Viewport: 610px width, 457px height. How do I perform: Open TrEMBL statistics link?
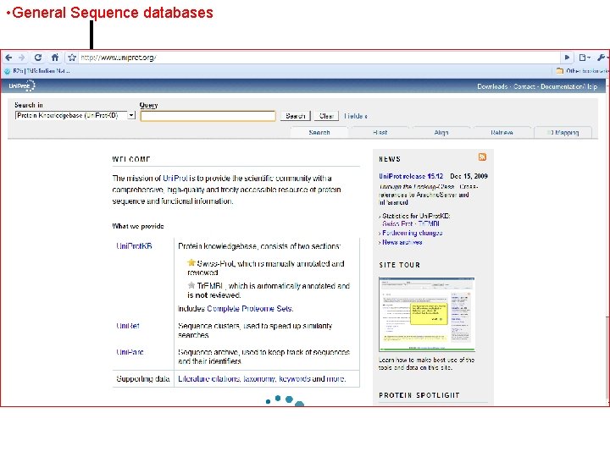click(429, 223)
